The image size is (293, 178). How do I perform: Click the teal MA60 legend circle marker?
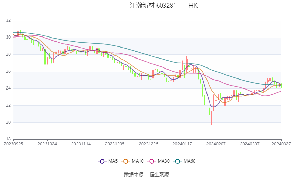pos(178,161)
